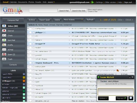Click the Compose Mail button
The width and height of the screenshot is (137, 103).
coord(13,20)
